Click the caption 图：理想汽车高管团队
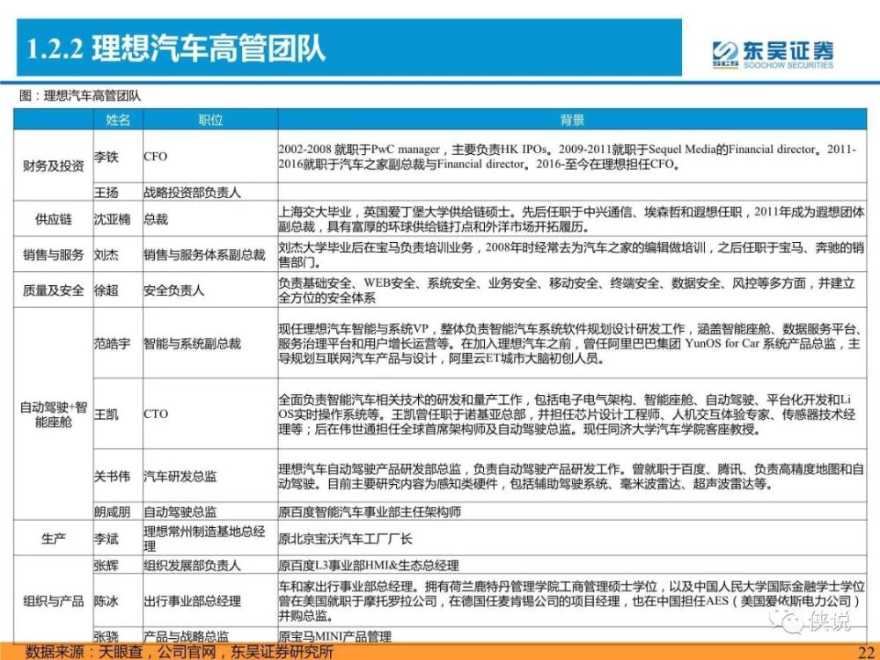The image size is (880, 660). coord(80,96)
